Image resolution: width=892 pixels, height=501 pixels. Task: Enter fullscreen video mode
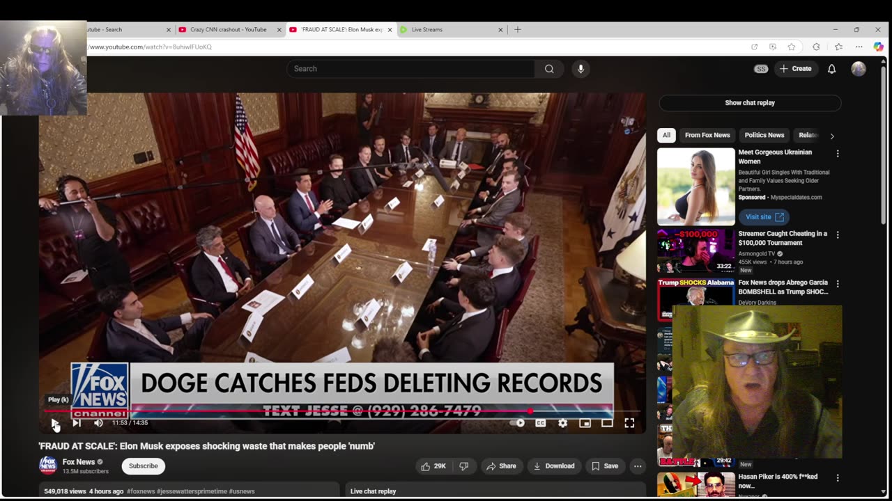629,422
